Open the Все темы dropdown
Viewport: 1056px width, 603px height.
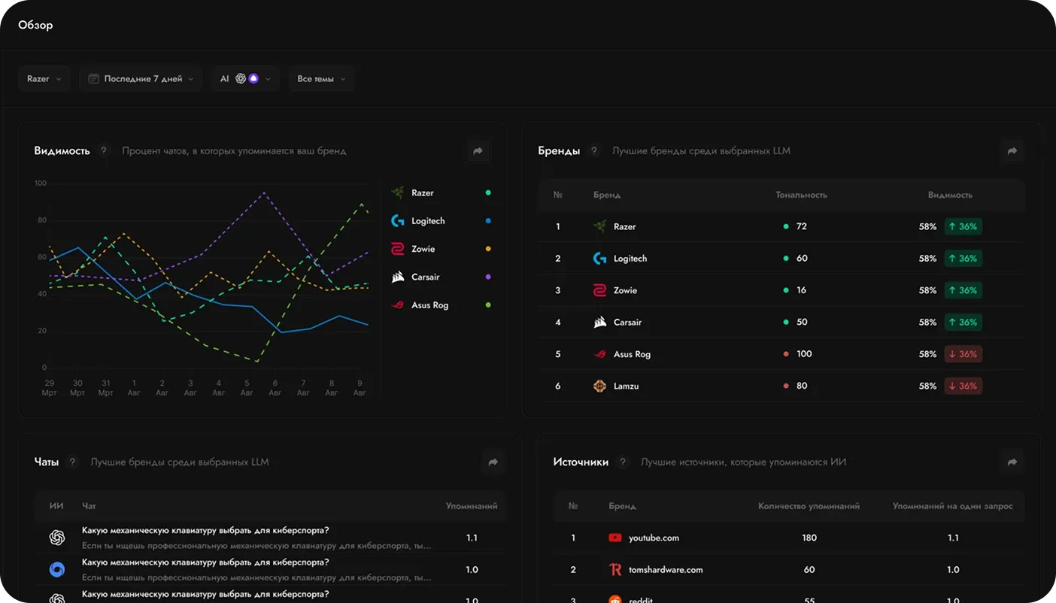pos(321,79)
